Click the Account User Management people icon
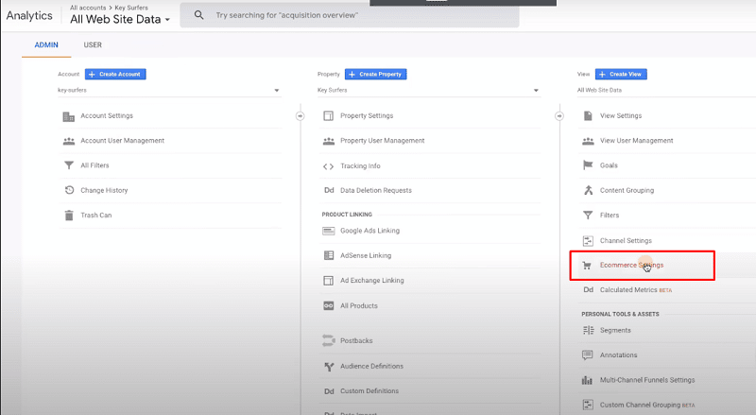The image size is (756, 415). (x=69, y=141)
